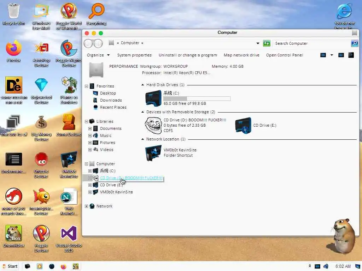Screen dimensions: 362x271
Task: Click the change view button in toolbar
Action: (x=323, y=55)
